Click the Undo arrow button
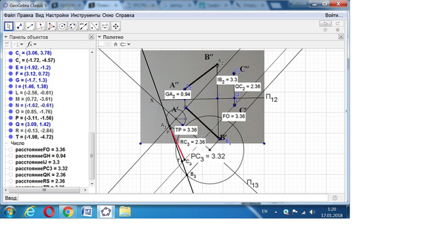 point(325,24)
